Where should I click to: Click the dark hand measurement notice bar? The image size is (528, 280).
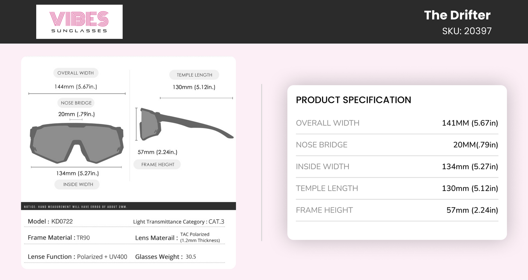[x=128, y=207]
